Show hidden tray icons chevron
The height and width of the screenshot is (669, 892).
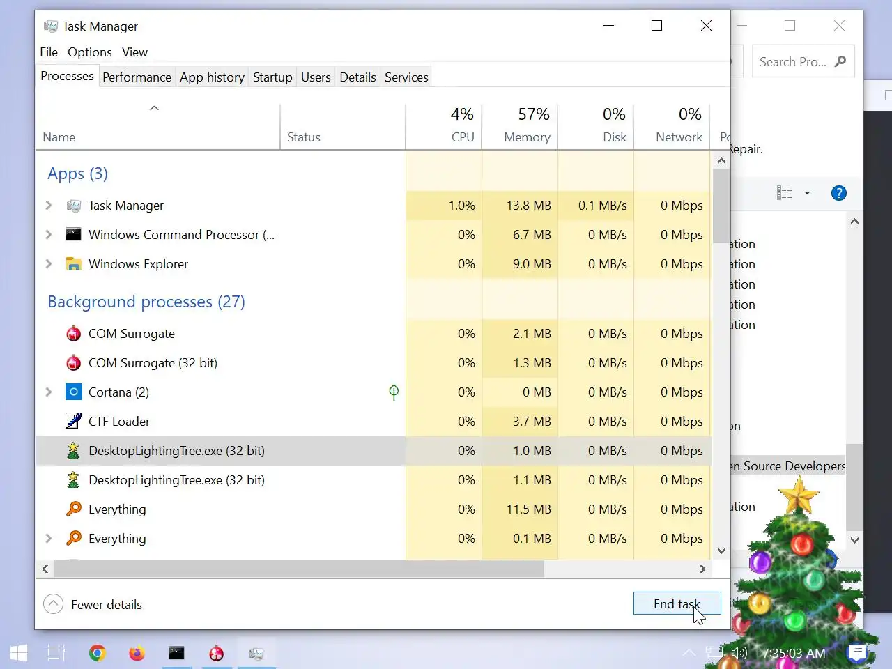(689, 653)
